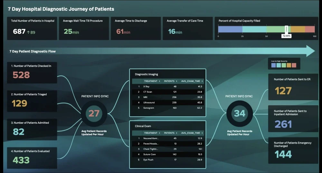Select the Chest Tightn... row

pos(168,149)
